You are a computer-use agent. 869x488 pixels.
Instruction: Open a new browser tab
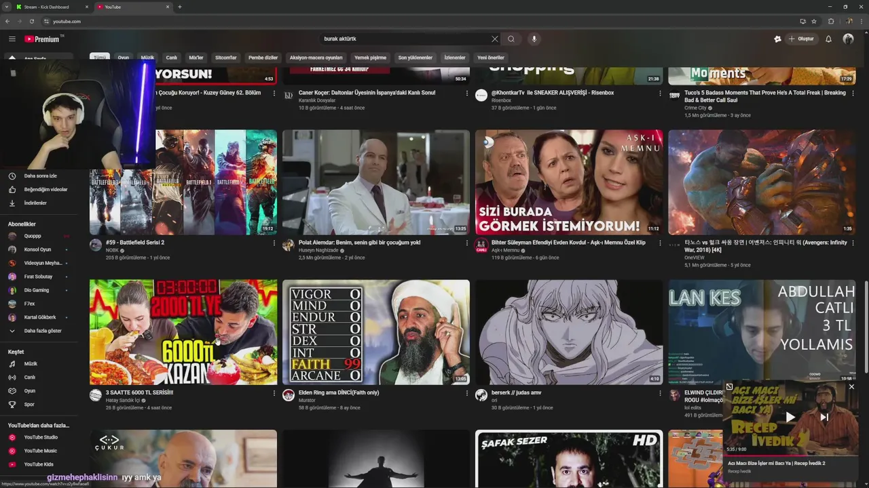[x=180, y=7]
